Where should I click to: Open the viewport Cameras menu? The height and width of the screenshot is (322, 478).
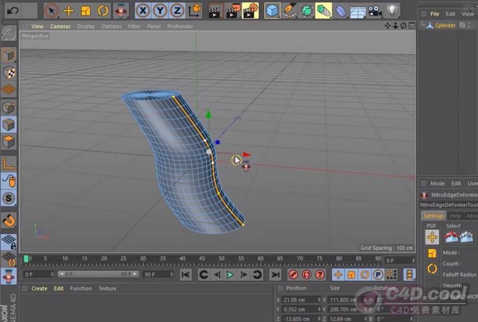tap(60, 26)
